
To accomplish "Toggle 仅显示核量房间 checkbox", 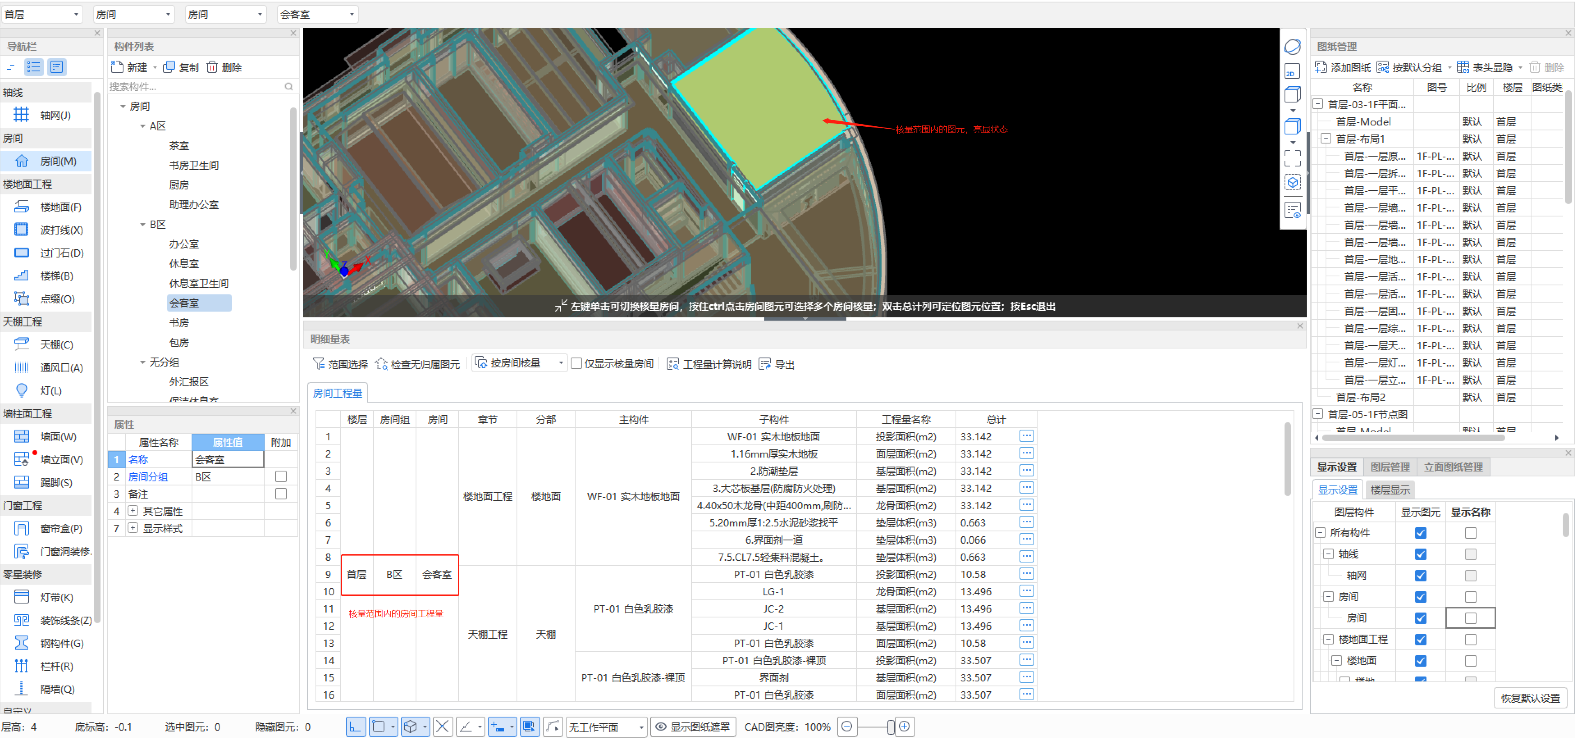I will coord(576,364).
